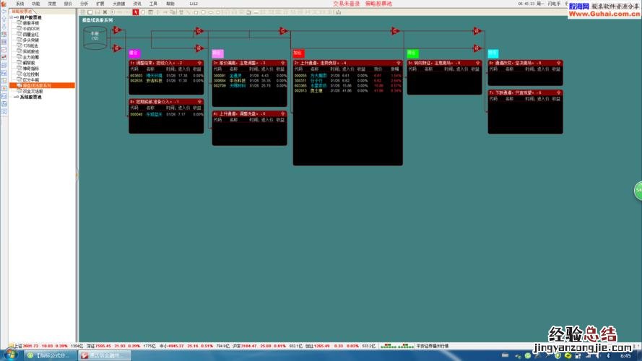This screenshot has width=642, height=361.
Task: Click the green round button on right edge
Action: pos(638,189)
